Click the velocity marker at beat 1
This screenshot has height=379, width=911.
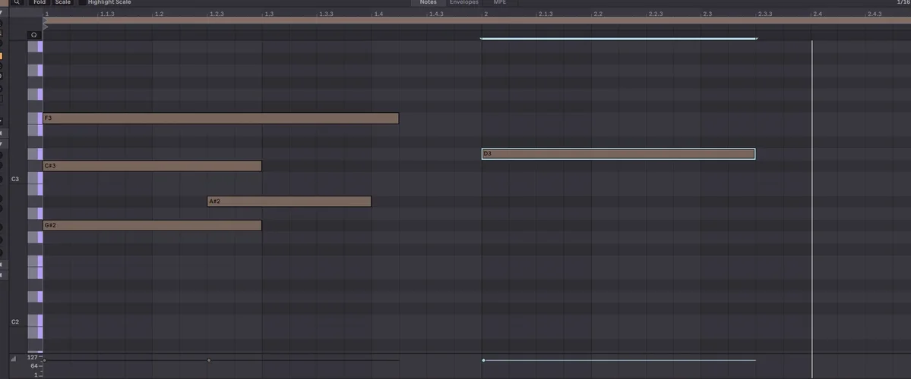(x=44, y=361)
